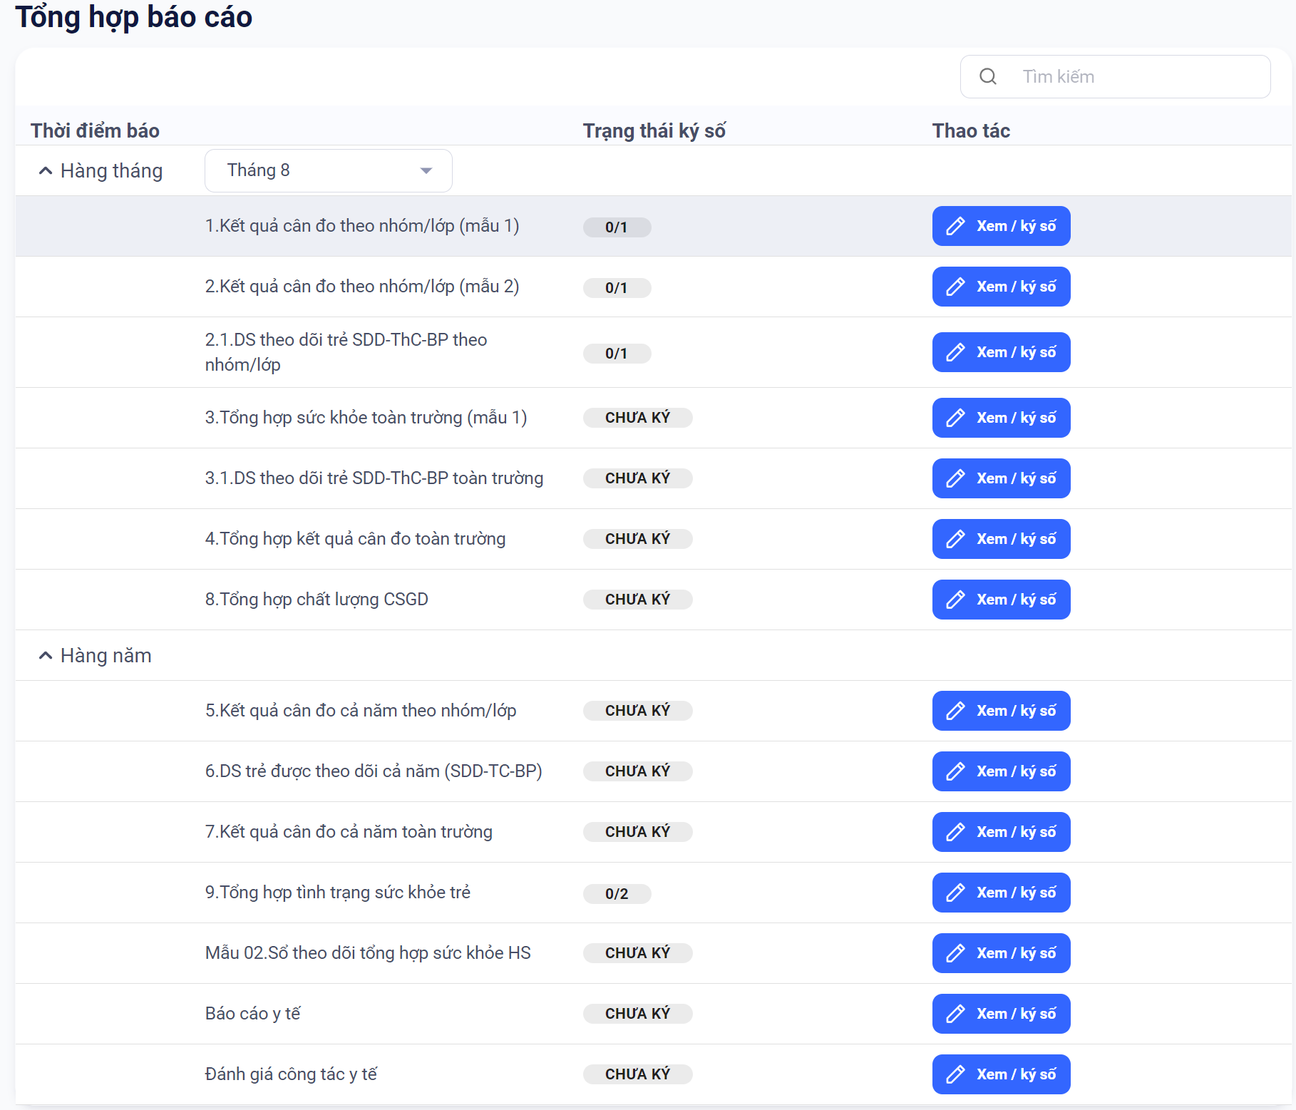Click the search magnifier icon
This screenshot has width=1296, height=1110.
pyautogui.click(x=987, y=76)
